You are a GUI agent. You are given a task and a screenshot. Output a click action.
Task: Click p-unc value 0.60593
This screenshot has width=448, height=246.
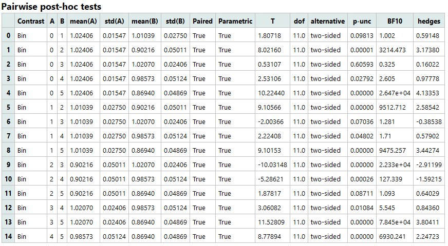coord(362,65)
